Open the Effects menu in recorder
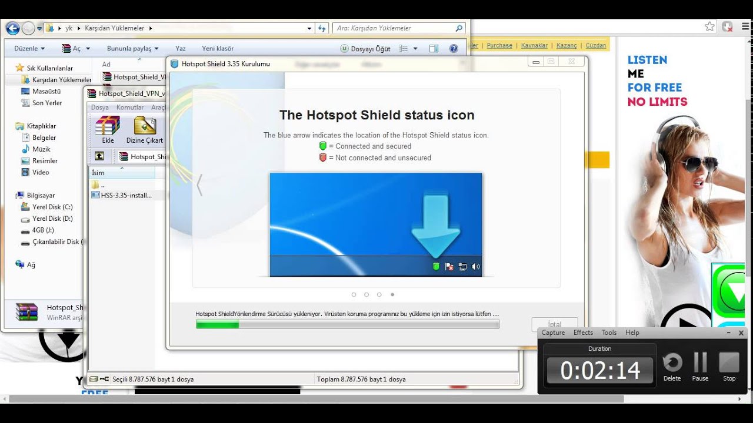 [x=583, y=333]
